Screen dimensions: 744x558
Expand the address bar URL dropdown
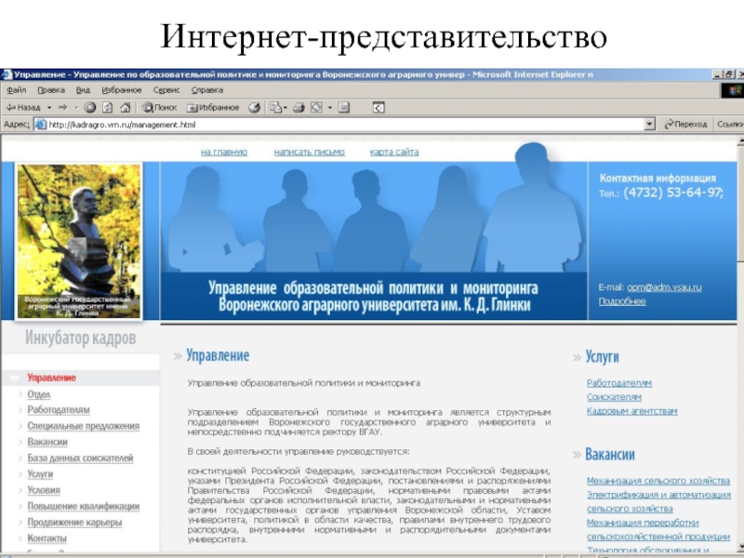coord(649,125)
